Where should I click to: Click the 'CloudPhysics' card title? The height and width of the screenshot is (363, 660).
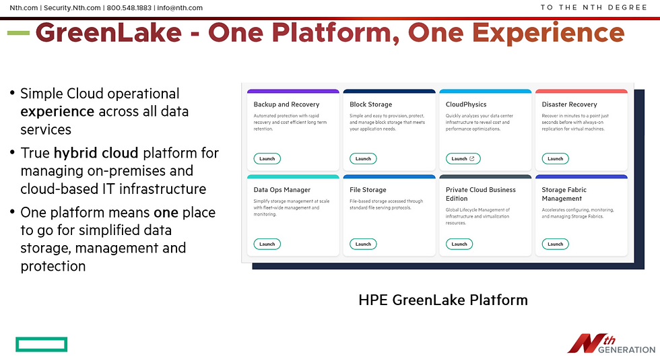click(x=466, y=104)
